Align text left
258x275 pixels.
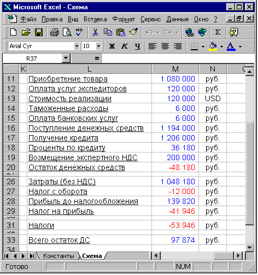click(x=153, y=46)
